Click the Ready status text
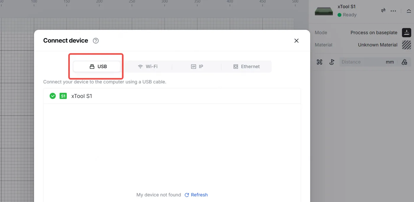 pos(350,15)
